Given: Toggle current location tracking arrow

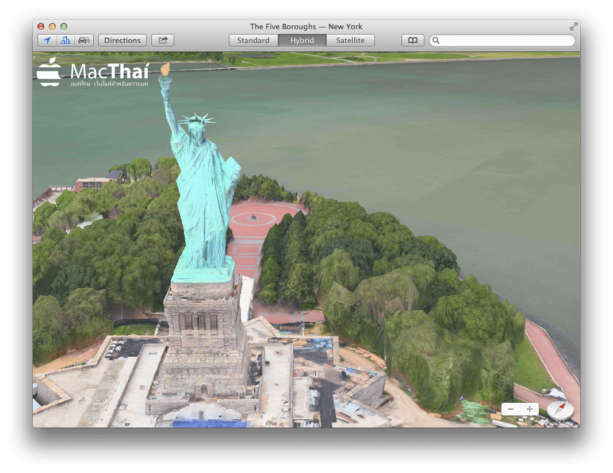Looking at the screenshot, I should pyautogui.click(x=47, y=40).
